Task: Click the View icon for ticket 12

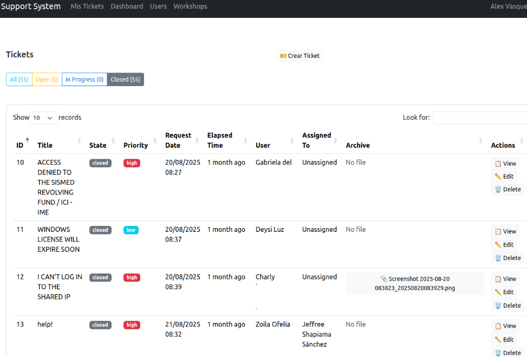Action: 498,279
